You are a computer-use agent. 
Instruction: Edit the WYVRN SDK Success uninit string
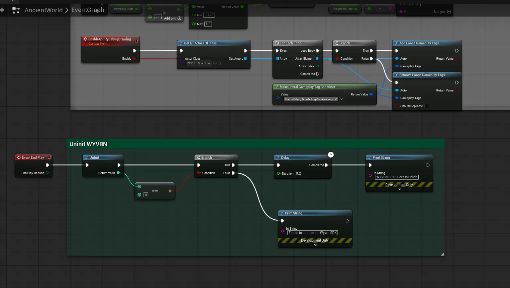[397, 177]
